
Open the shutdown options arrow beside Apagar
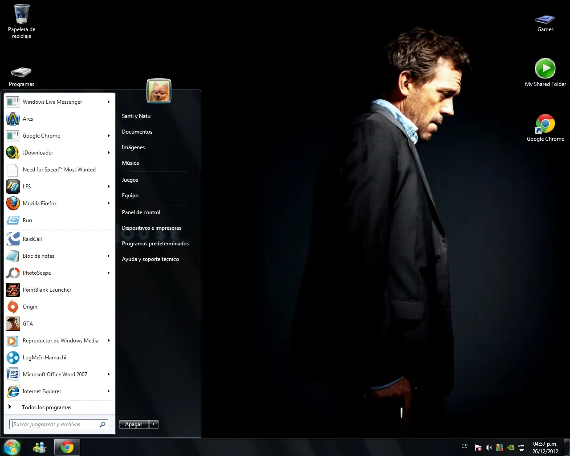pos(154,424)
